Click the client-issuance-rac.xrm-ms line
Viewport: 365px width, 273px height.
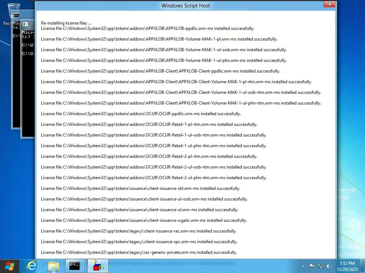139,231
